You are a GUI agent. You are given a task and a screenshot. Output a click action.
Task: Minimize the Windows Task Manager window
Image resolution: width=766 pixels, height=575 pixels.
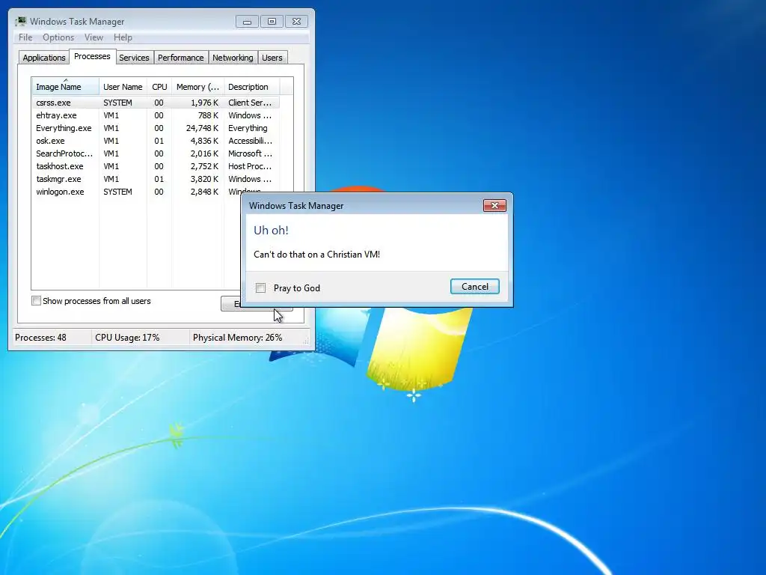coord(247,22)
